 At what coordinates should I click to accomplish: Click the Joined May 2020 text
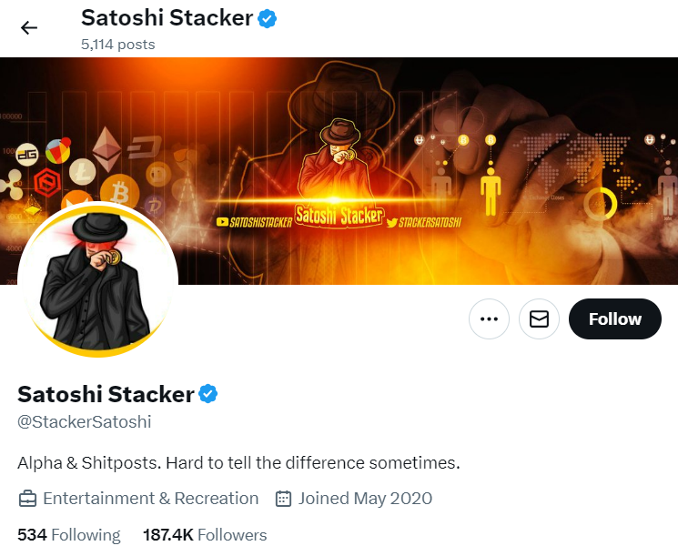[x=365, y=499]
